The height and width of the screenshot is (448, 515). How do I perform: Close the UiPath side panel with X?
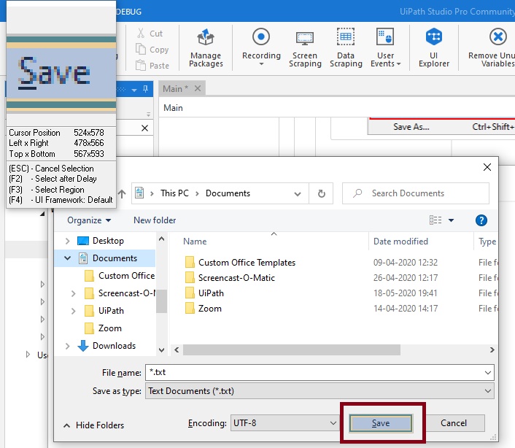(x=144, y=128)
